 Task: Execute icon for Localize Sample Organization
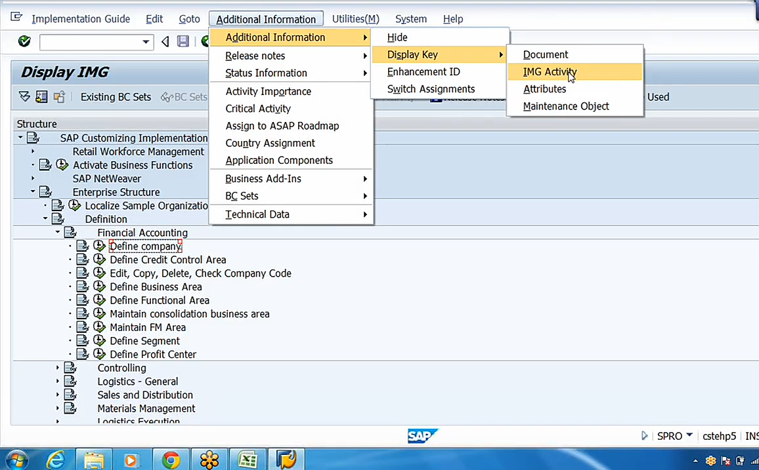[x=75, y=205]
